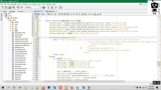The image size is (161, 90).
Task: Expand the logo folder node
Action: pyautogui.click(x=11, y=28)
